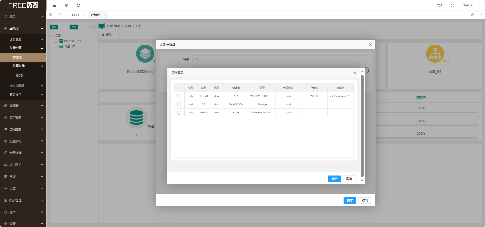The height and width of the screenshot is (227, 485).
Task: Open the theme palette icon
Action: point(440,5)
